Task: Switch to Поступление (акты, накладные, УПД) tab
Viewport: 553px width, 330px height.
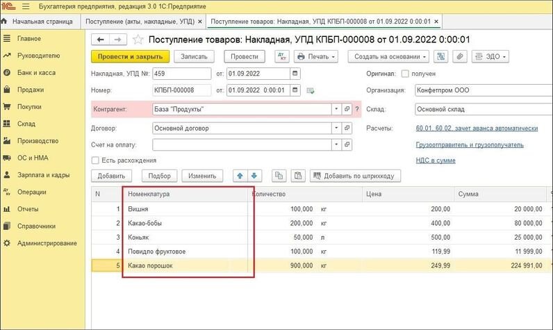Action: pyautogui.click(x=140, y=22)
